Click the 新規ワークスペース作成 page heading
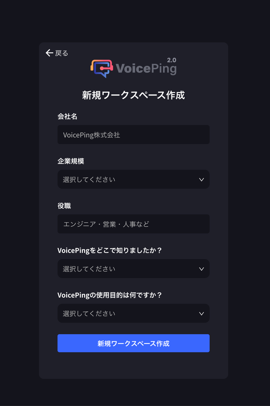Image resolution: width=270 pixels, height=406 pixels. point(133,96)
